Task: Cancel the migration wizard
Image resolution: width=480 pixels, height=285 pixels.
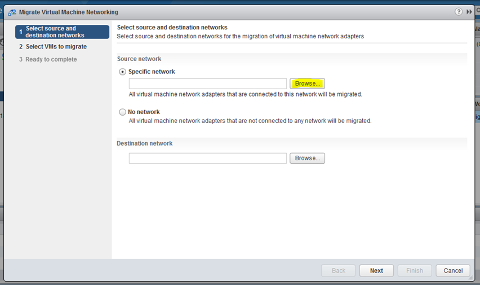Action: (x=453, y=270)
